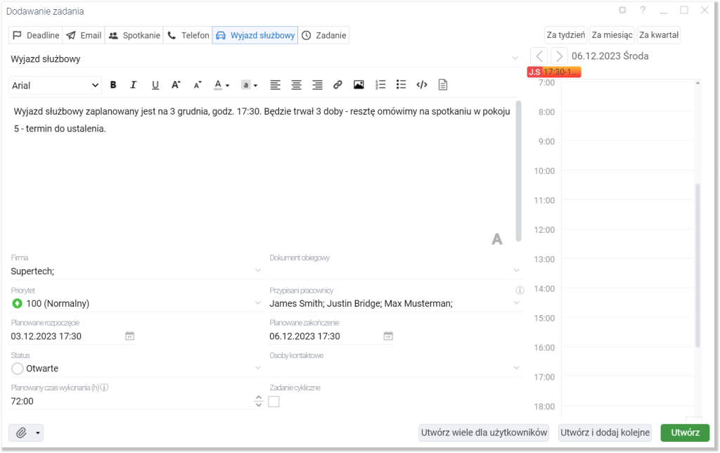Screen dimensions: 720x453
Task: Open calendar picker for Planowane rozpoczęcie
Action: 129,336
